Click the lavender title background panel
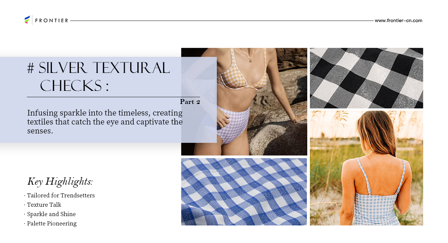The width and height of the screenshot is (448, 243). click(108, 100)
